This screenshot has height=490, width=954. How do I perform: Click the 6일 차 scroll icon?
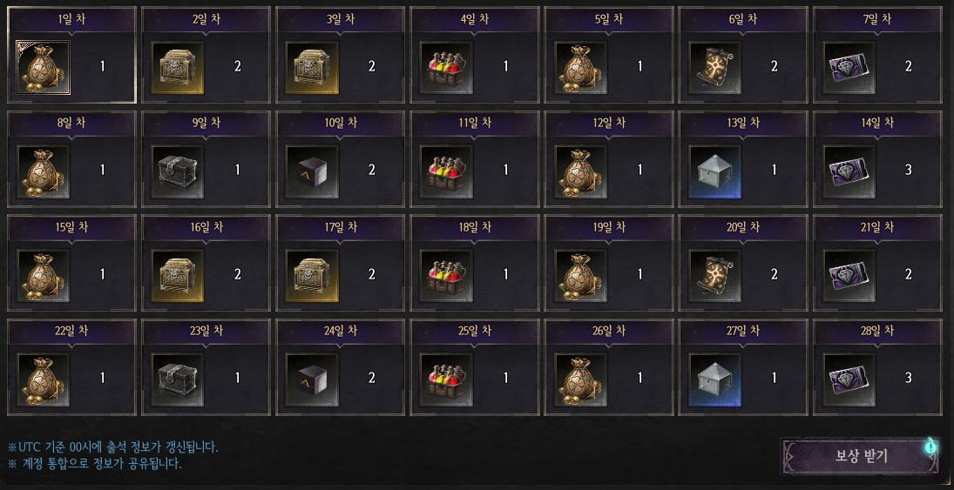pos(715,68)
